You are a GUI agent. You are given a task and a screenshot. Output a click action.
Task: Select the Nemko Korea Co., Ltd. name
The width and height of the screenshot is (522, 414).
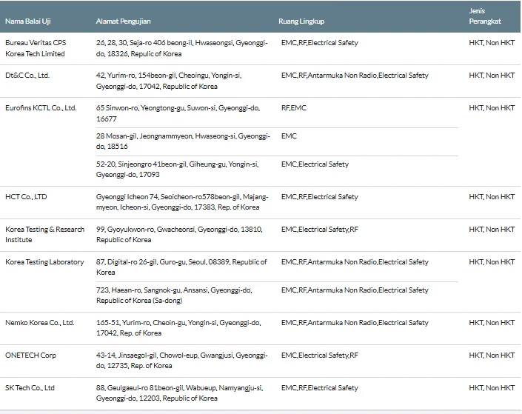(x=40, y=322)
